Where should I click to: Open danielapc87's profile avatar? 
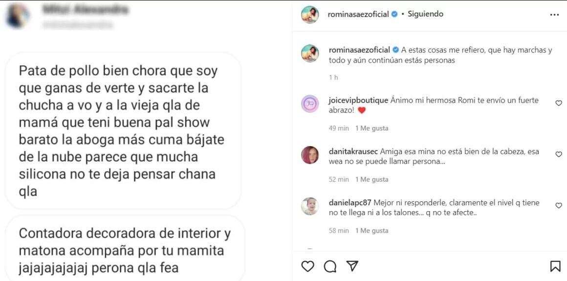tap(310, 206)
